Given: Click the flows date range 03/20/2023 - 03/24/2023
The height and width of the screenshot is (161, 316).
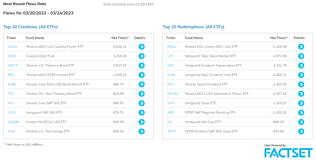Looking at the screenshot, I should click(x=48, y=13).
